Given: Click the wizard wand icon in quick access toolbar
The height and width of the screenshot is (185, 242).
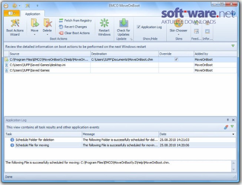Looking at the screenshot, I should (27, 6).
